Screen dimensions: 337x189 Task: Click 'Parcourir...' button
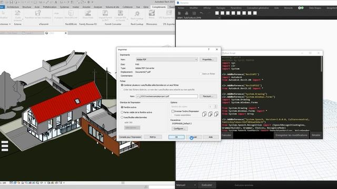(x=208, y=96)
